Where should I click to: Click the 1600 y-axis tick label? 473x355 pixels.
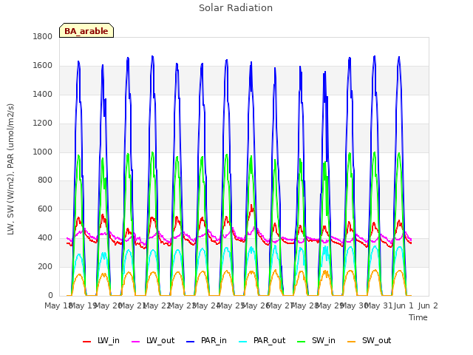tap(43, 66)
